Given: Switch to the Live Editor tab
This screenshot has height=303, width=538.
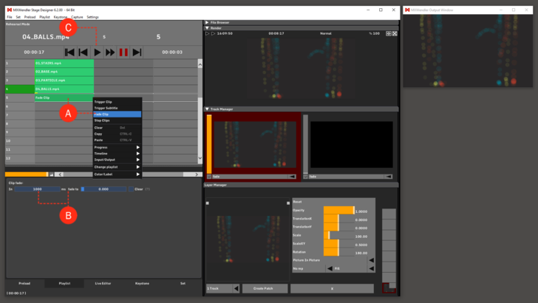Looking at the screenshot, I should pos(103,284).
